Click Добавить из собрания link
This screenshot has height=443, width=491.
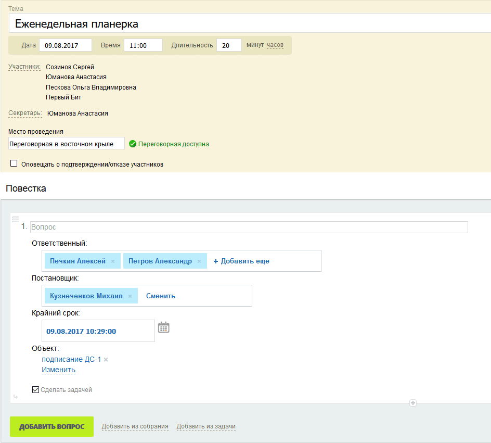(x=135, y=427)
